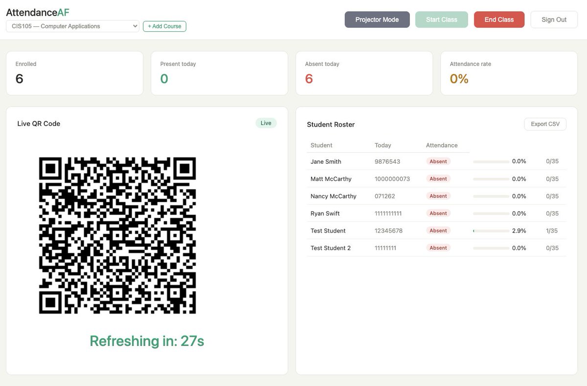
Task: Click student ID 12345678
Action: click(x=388, y=231)
